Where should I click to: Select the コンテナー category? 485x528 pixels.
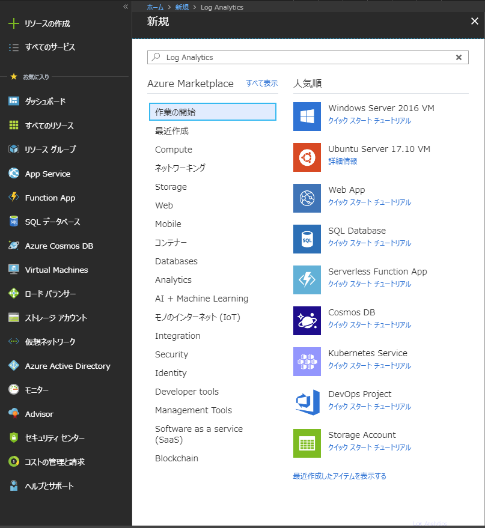point(171,243)
